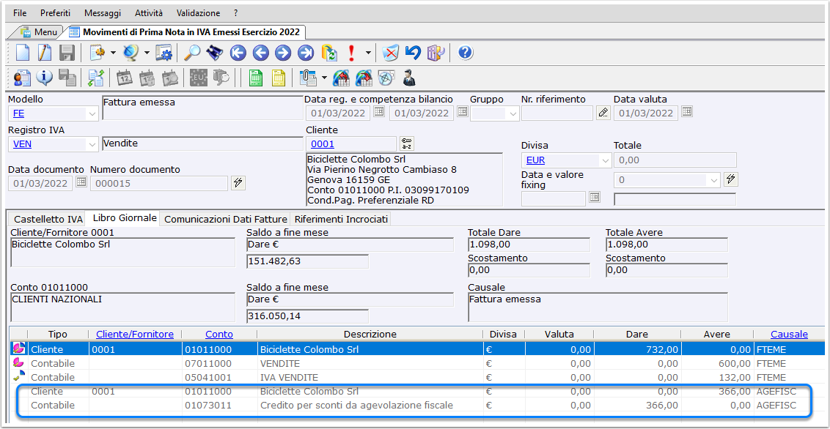Switch to Comunicazioni Dati Fatture tab
Image resolution: width=830 pixels, height=429 pixels.
[227, 219]
